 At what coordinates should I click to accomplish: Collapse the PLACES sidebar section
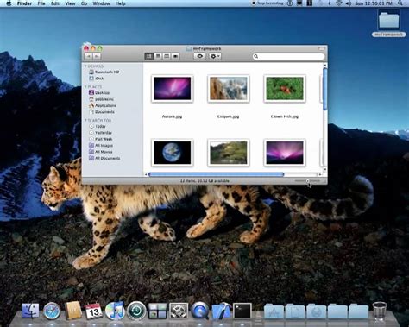pos(85,86)
